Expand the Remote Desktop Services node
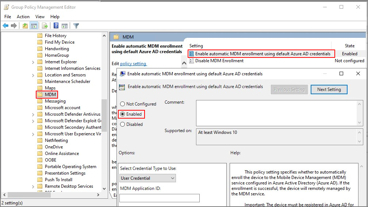Viewport: 368px width, 207px height. click(x=33, y=186)
